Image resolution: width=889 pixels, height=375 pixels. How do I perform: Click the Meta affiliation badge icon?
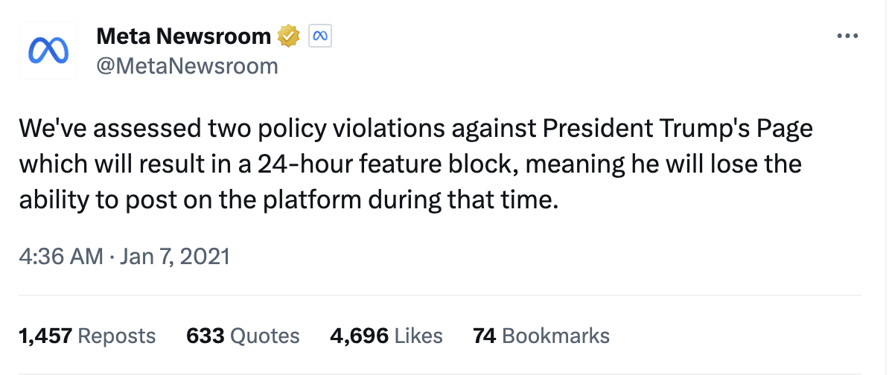(319, 36)
